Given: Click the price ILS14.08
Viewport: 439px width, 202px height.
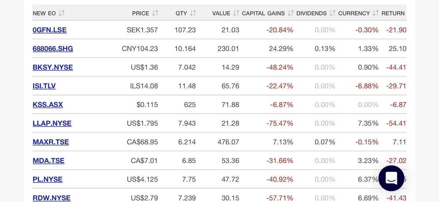Looking at the screenshot, I should coord(144,86).
